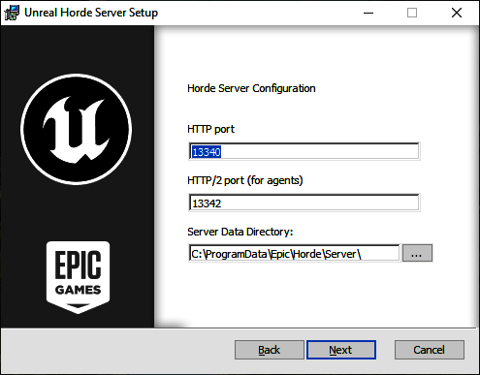Focus the HTTP/2 port field
480x375 pixels.
click(304, 203)
